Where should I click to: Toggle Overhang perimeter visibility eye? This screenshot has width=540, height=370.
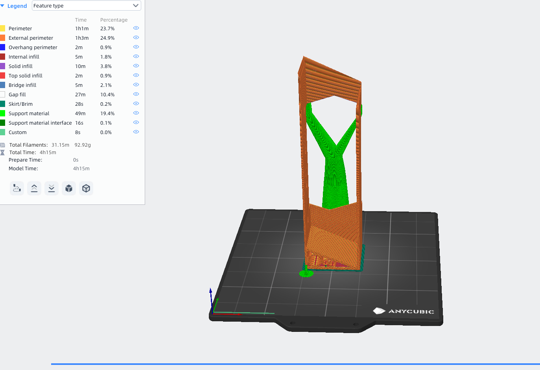click(136, 47)
